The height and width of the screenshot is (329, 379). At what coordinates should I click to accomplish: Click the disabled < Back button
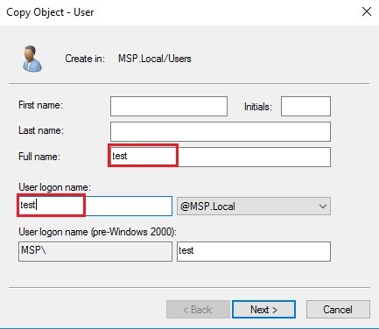pyautogui.click(x=198, y=310)
